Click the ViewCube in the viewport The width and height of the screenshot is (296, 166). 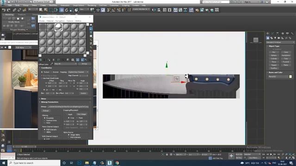[256, 40]
